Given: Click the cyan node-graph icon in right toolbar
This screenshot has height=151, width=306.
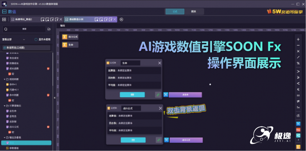Looking at the screenshot, I should 298,135.
